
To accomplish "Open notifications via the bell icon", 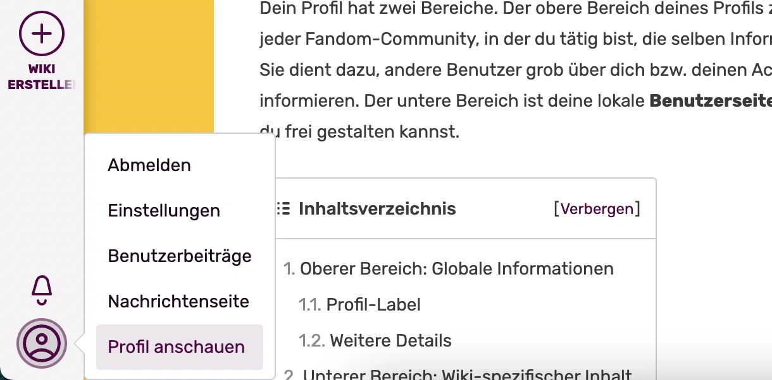I will click(42, 290).
